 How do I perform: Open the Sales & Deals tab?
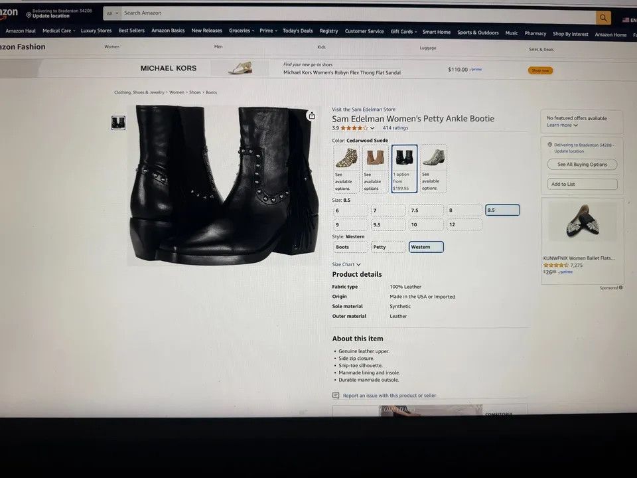click(541, 50)
